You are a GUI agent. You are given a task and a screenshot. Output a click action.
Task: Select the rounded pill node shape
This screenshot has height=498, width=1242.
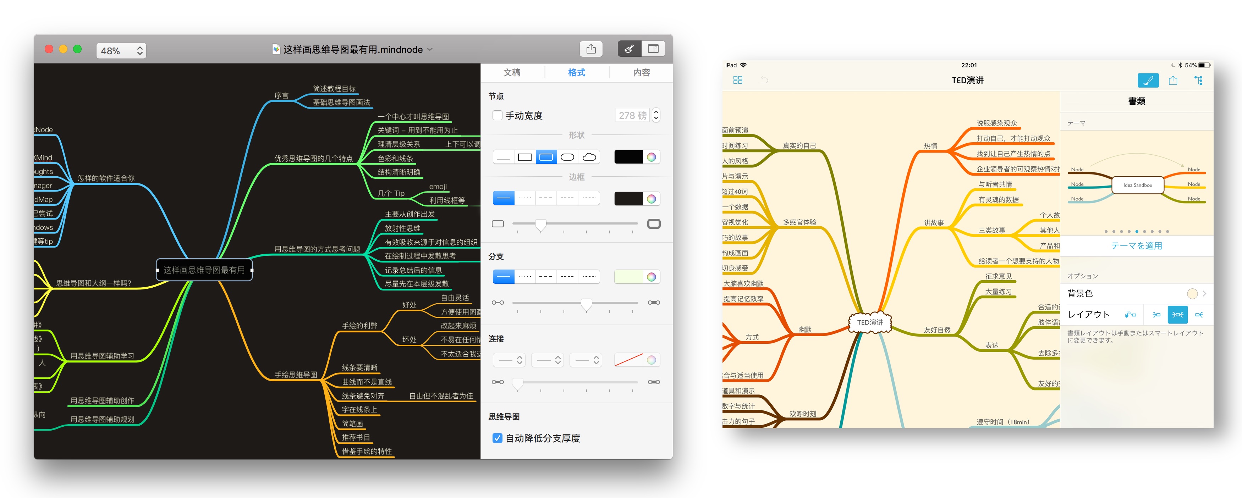click(568, 157)
